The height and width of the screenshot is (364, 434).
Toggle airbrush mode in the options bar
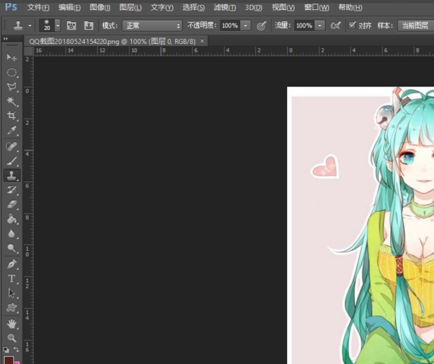[261, 24]
